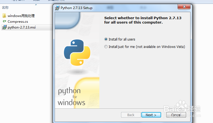Image resolution: width=213 pixels, height=123 pixels.
Task: Sort files by the 名称 column header
Action: [x=5, y=8]
